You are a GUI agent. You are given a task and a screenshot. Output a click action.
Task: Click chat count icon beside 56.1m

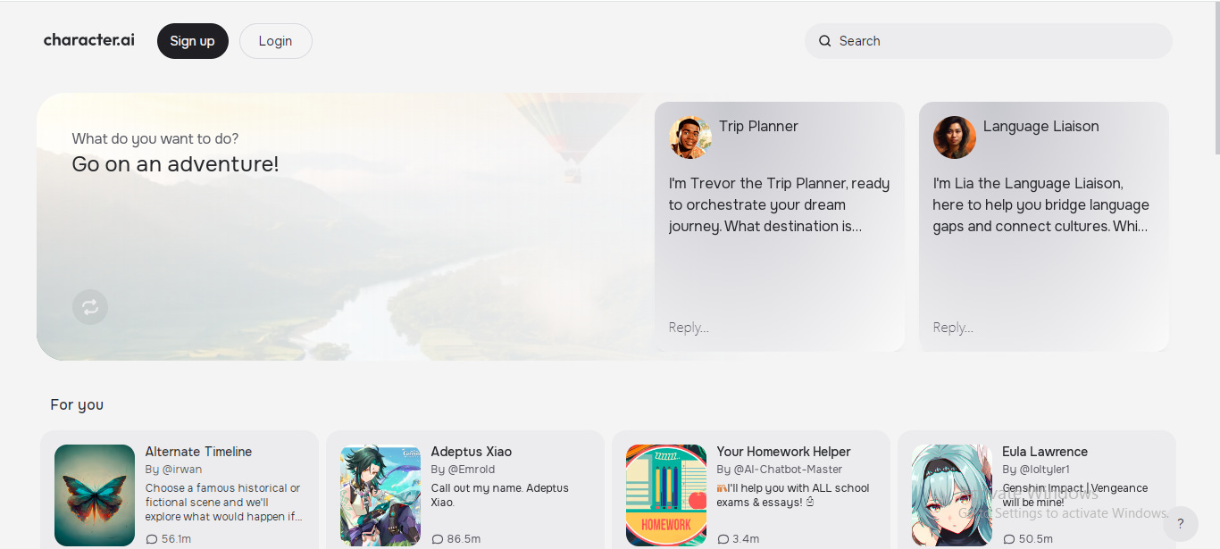[x=152, y=539]
